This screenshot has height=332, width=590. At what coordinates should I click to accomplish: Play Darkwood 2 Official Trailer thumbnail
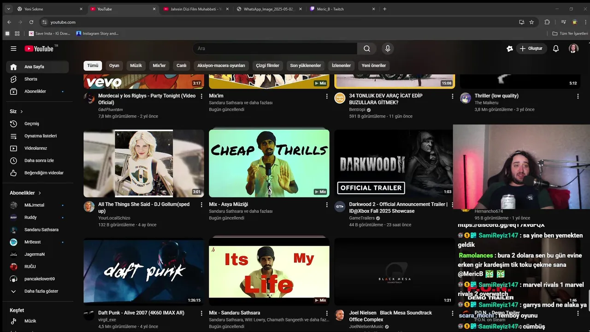pos(394,163)
